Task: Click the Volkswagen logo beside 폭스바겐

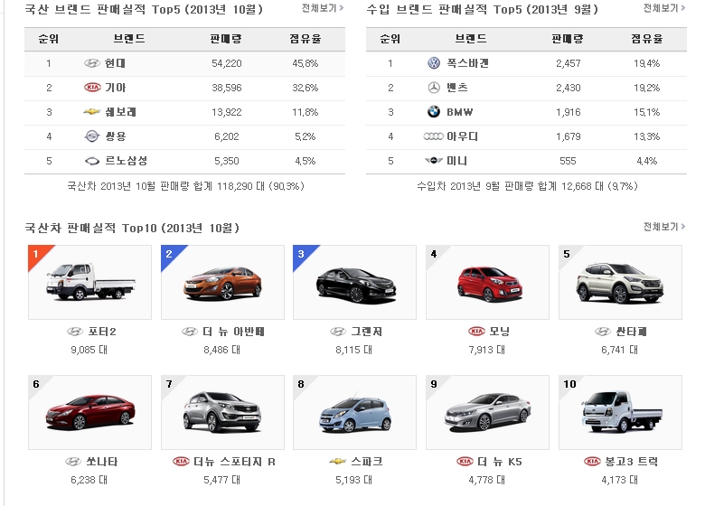Action: click(433, 63)
